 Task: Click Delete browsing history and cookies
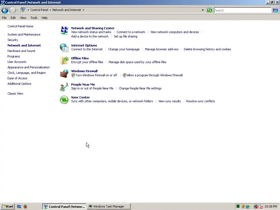click(x=207, y=49)
